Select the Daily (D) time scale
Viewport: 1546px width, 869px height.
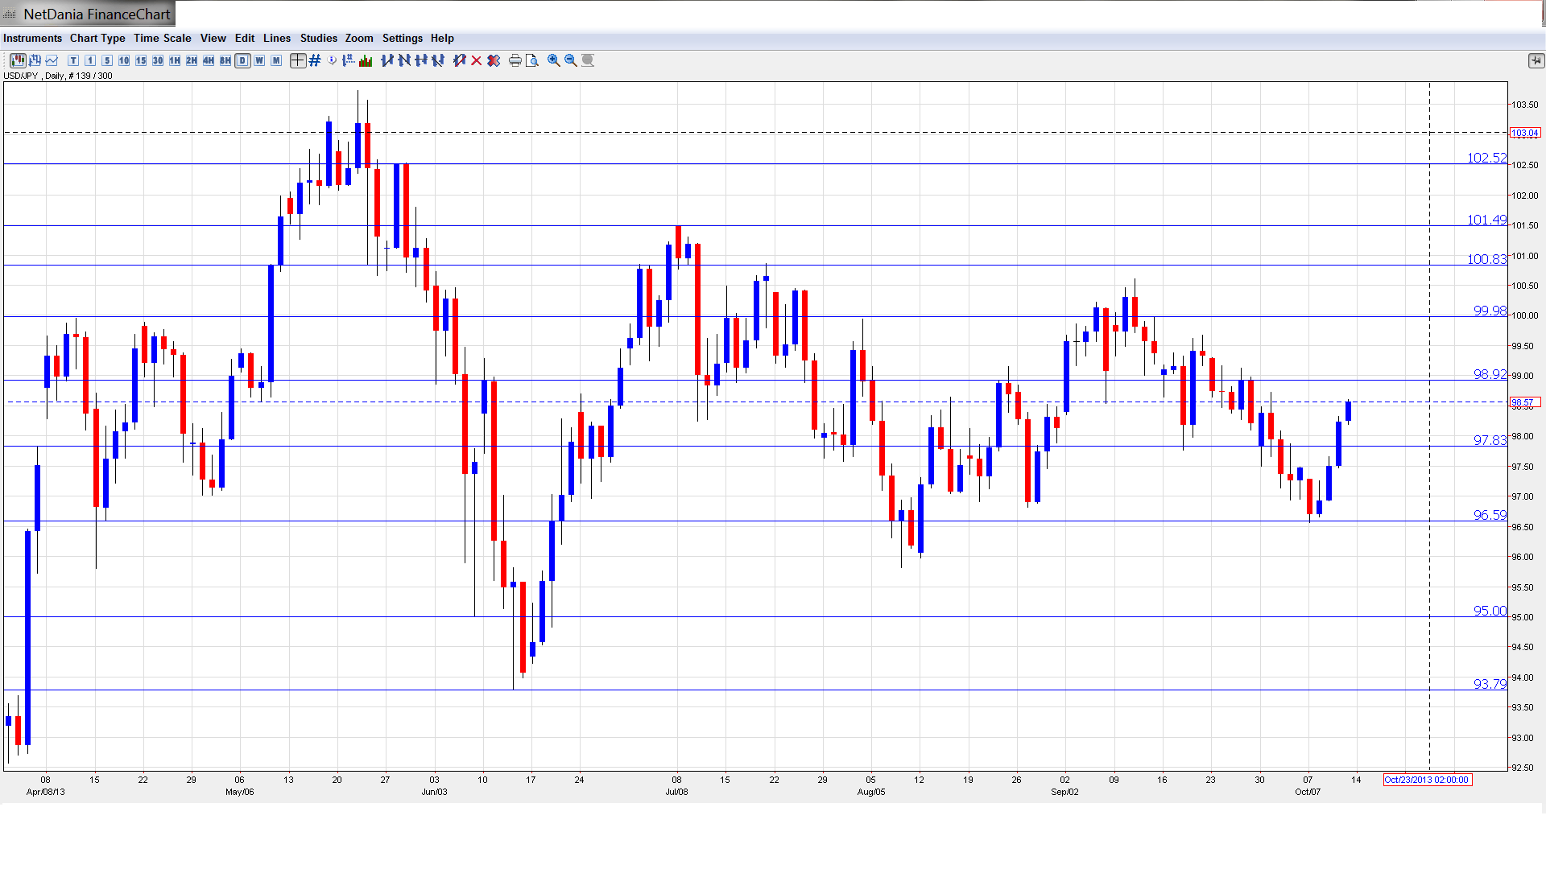click(242, 60)
